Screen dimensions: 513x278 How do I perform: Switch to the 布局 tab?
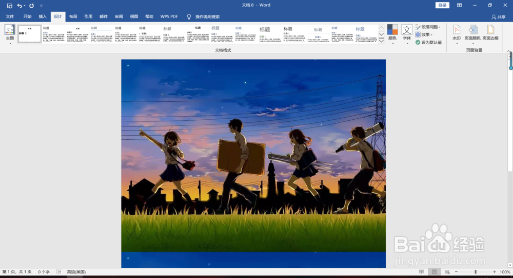pyautogui.click(x=73, y=16)
